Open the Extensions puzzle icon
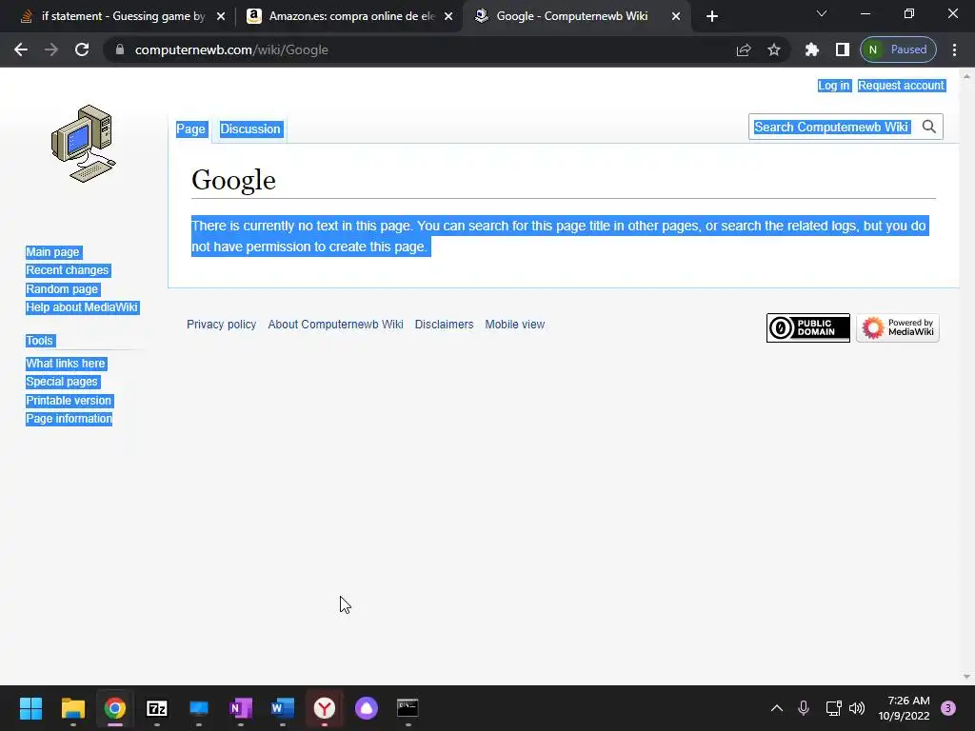Viewport: 975px width, 731px height. [x=811, y=49]
